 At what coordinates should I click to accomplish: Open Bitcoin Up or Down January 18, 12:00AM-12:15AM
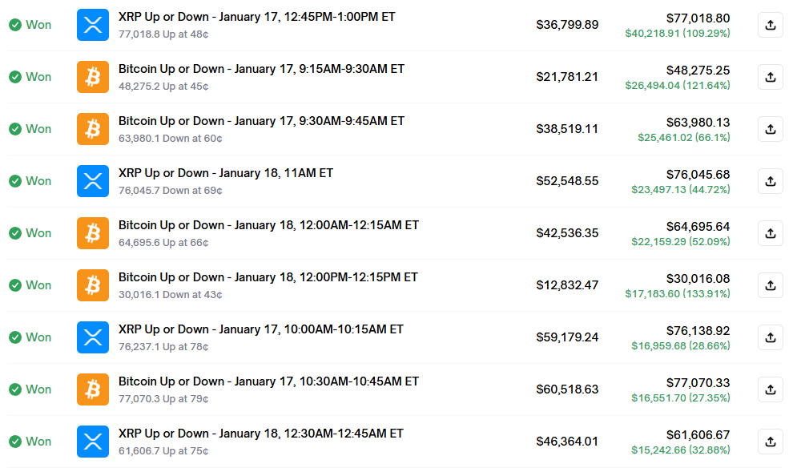click(268, 225)
